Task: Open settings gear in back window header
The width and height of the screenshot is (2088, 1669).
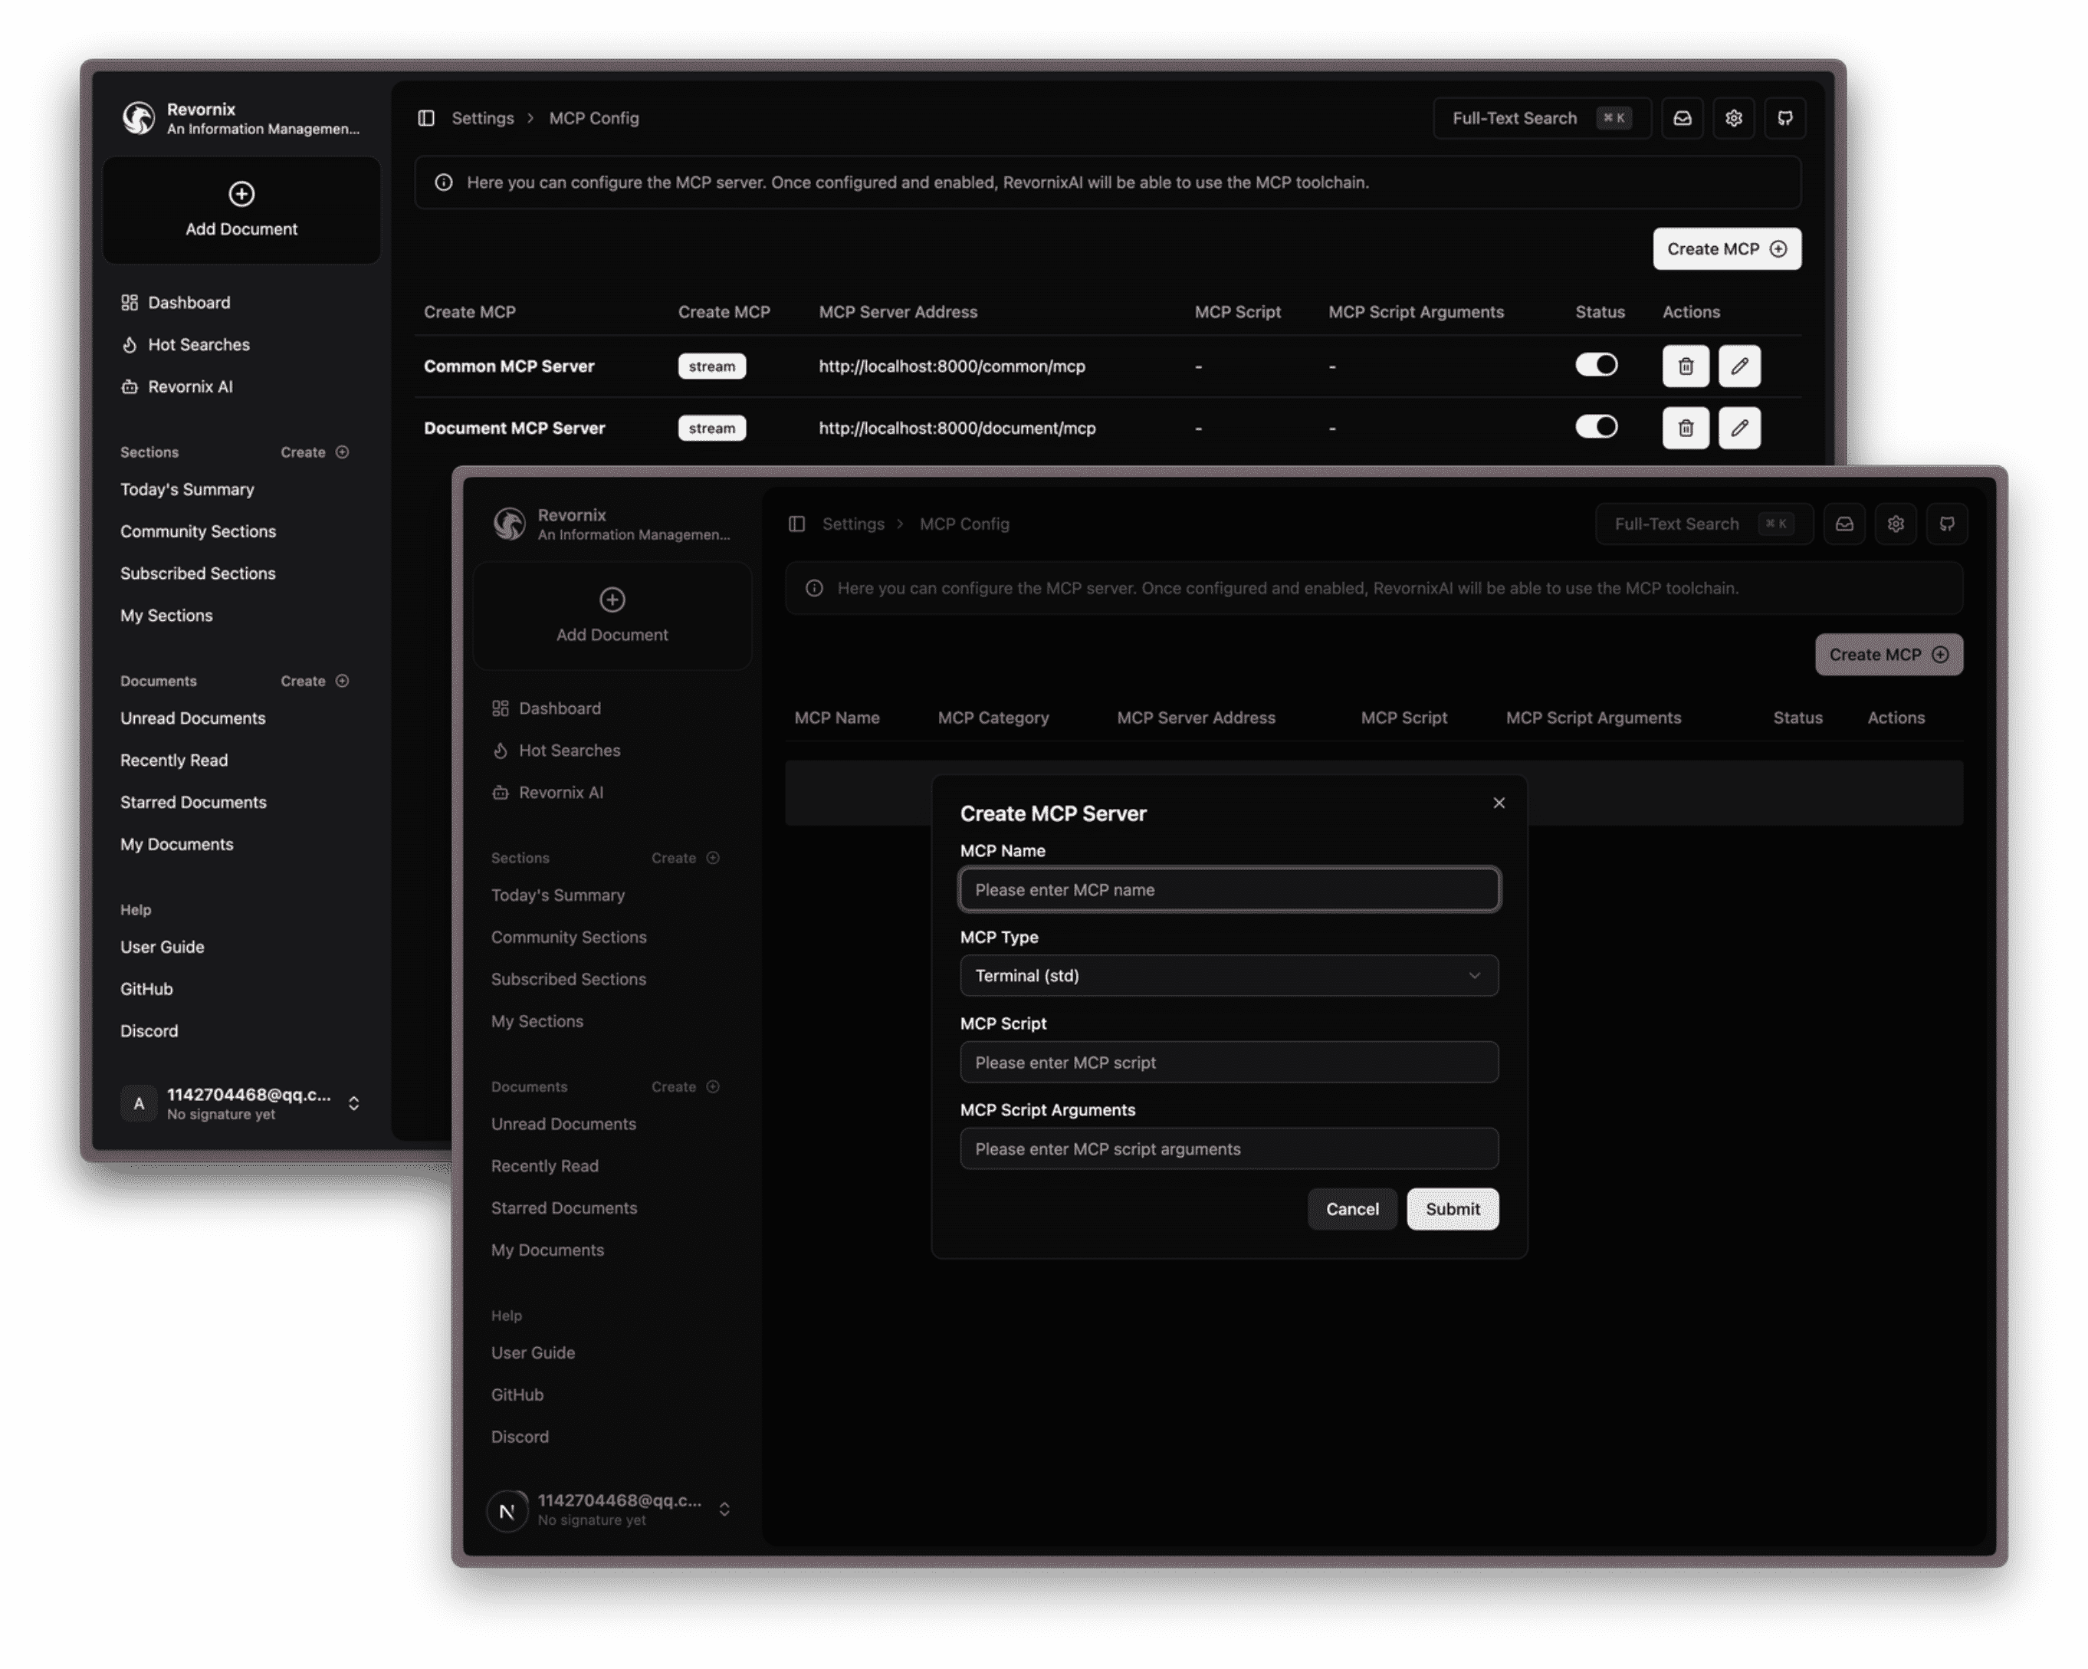Action: (x=1734, y=118)
